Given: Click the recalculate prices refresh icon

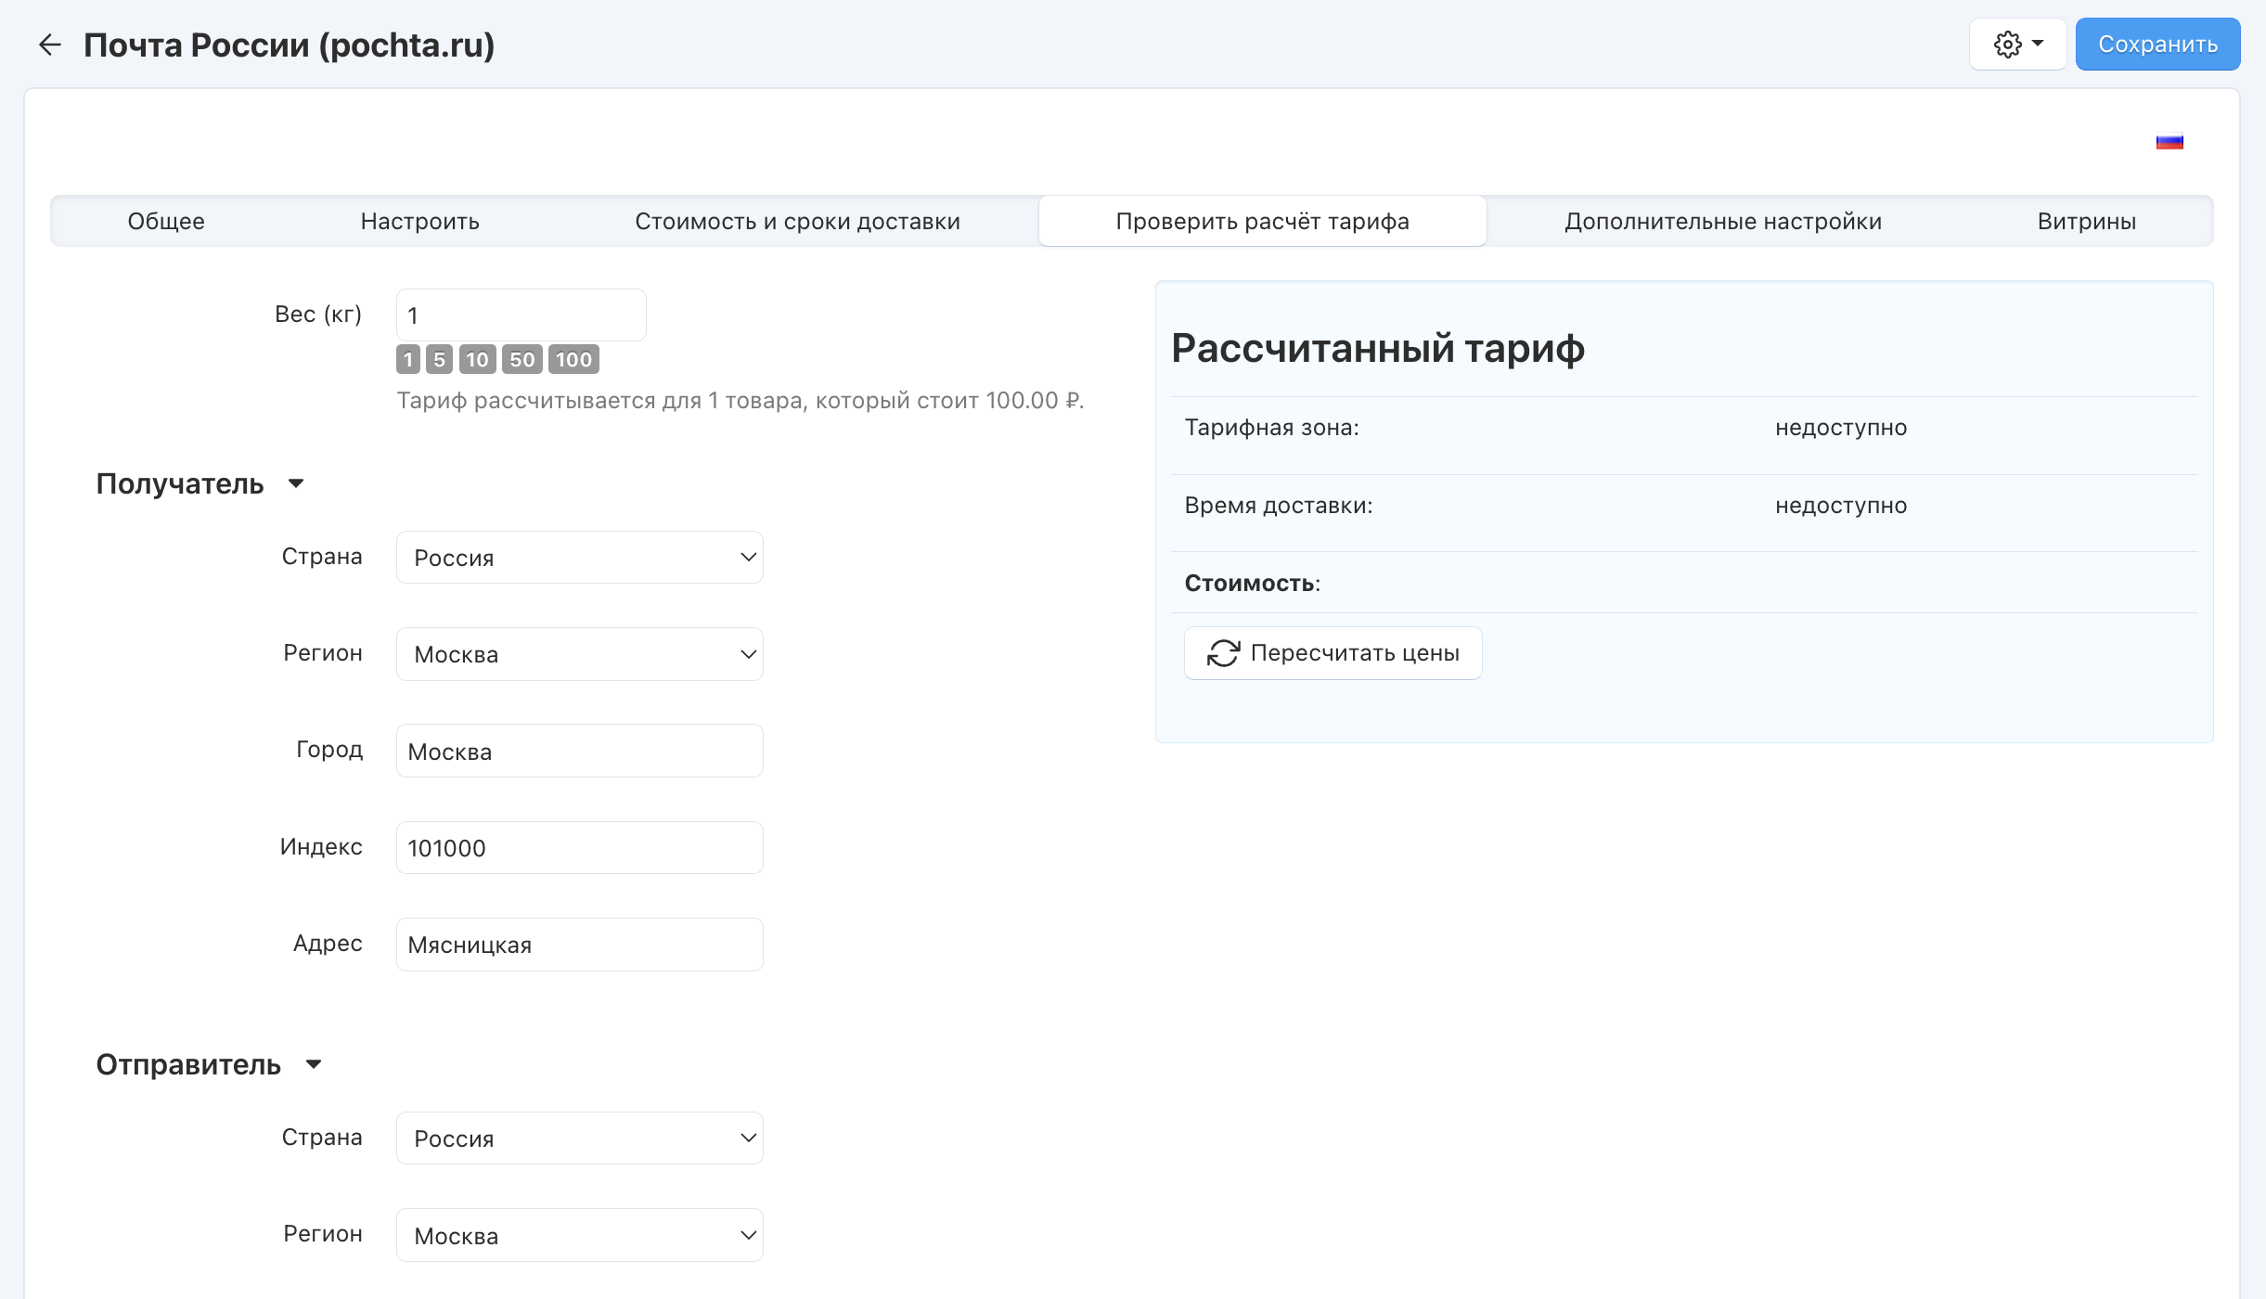Looking at the screenshot, I should (1223, 653).
